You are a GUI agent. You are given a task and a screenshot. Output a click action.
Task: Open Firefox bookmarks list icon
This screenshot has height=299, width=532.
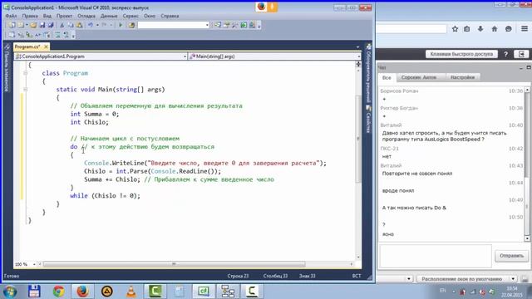tap(467, 29)
